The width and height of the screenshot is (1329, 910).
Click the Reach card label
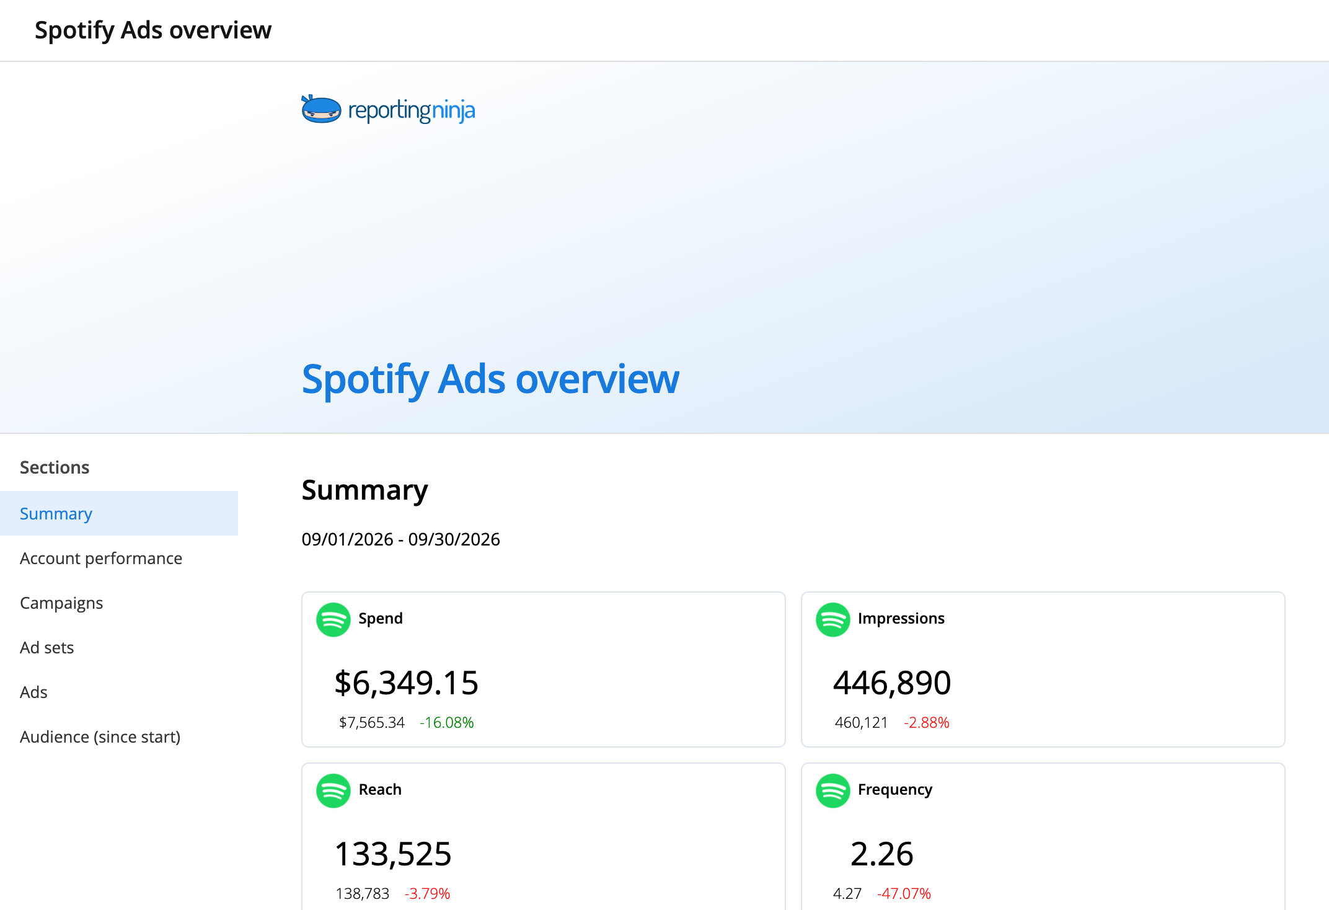(x=380, y=790)
